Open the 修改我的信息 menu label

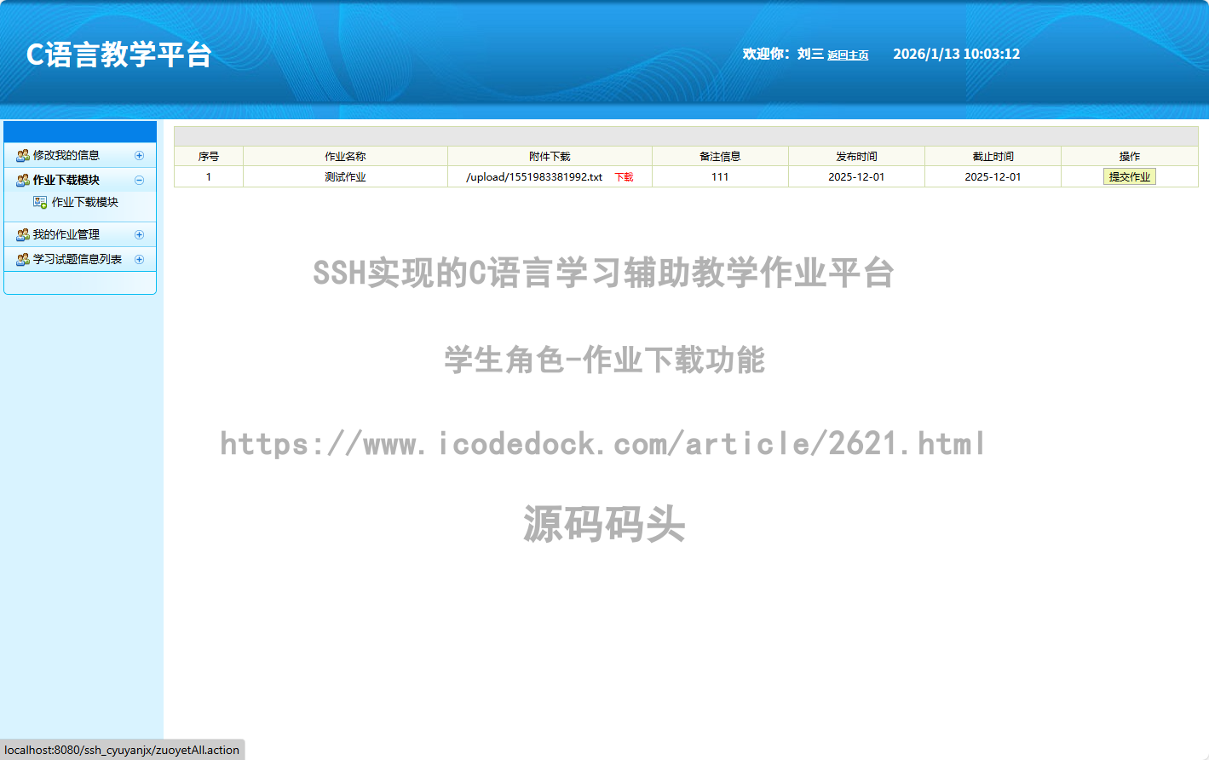pyautogui.click(x=66, y=155)
